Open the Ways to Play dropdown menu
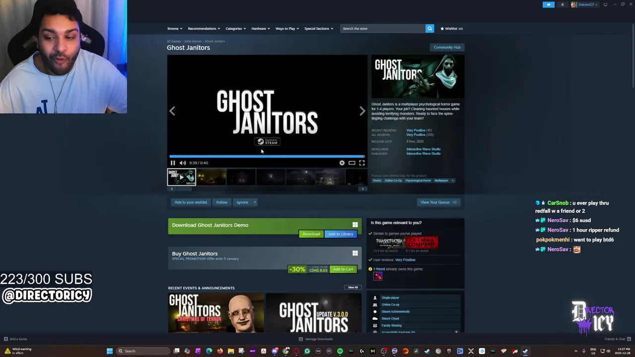The width and height of the screenshot is (635, 357). tap(287, 28)
